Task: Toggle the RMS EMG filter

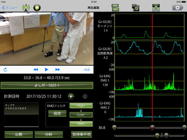Action: click(81, 124)
